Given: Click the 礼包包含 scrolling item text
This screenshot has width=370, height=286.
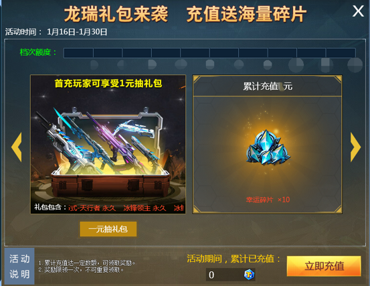Looking at the screenshot, I should [109, 208].
